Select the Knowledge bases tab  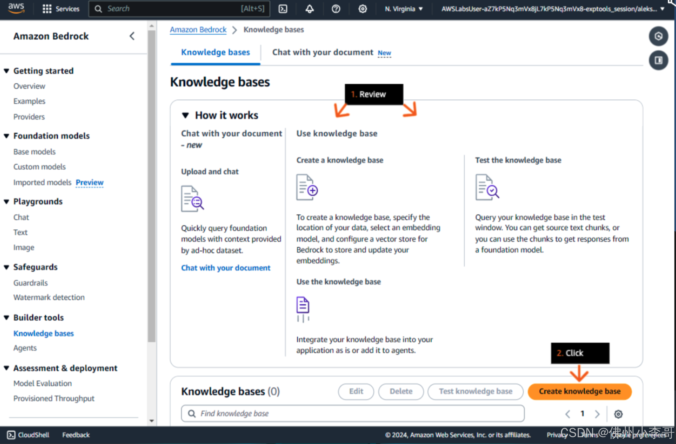point(215,52)
